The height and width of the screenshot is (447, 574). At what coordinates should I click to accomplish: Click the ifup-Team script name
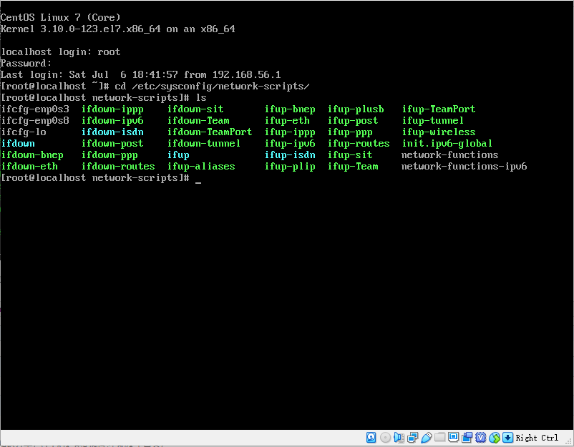coord(353,167)
